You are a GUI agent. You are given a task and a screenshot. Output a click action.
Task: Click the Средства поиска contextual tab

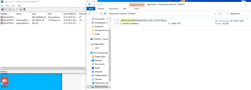click(x=137, y=5)
